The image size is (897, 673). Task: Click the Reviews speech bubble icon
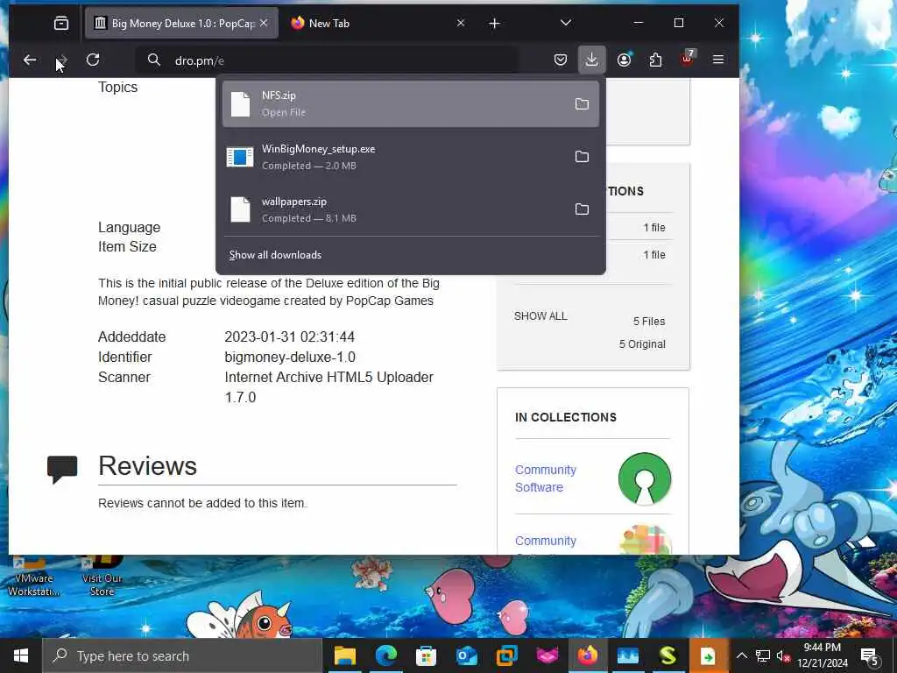[x=62, y=470]
